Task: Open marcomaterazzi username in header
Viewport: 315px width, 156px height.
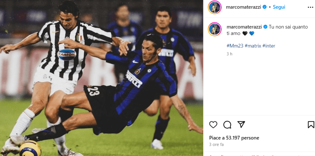Action: (x=244, y=7)
